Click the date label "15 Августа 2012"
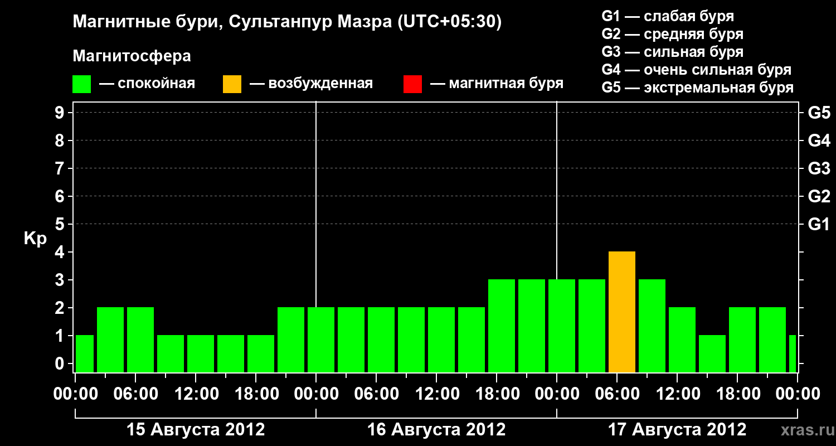This screenshot has width=836, height=446. coord(196,430)
